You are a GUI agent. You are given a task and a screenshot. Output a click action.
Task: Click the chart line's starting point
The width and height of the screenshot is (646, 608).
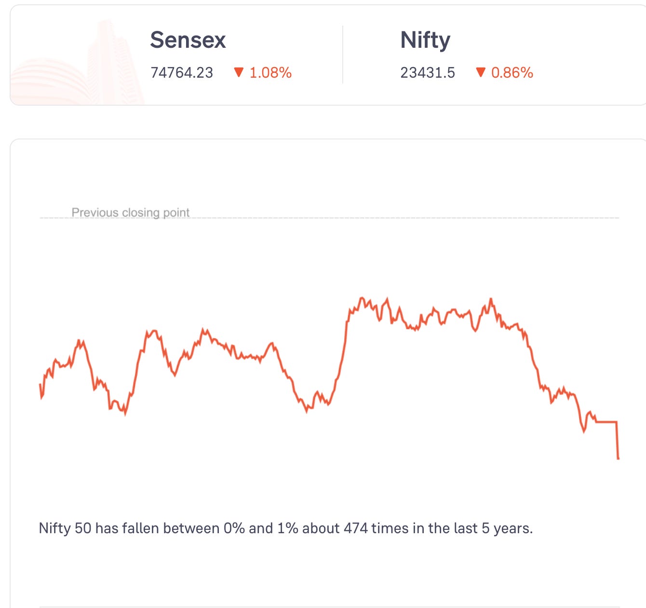[40, 385]
